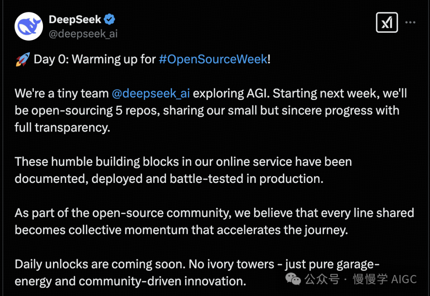
Task: Open the DeepSeek display name link
Action: [x=75, y=19]
